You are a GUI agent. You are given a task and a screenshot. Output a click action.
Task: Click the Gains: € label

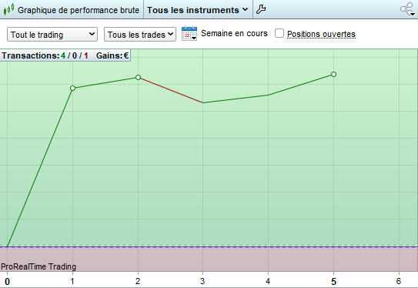click(x=112, y=55)
